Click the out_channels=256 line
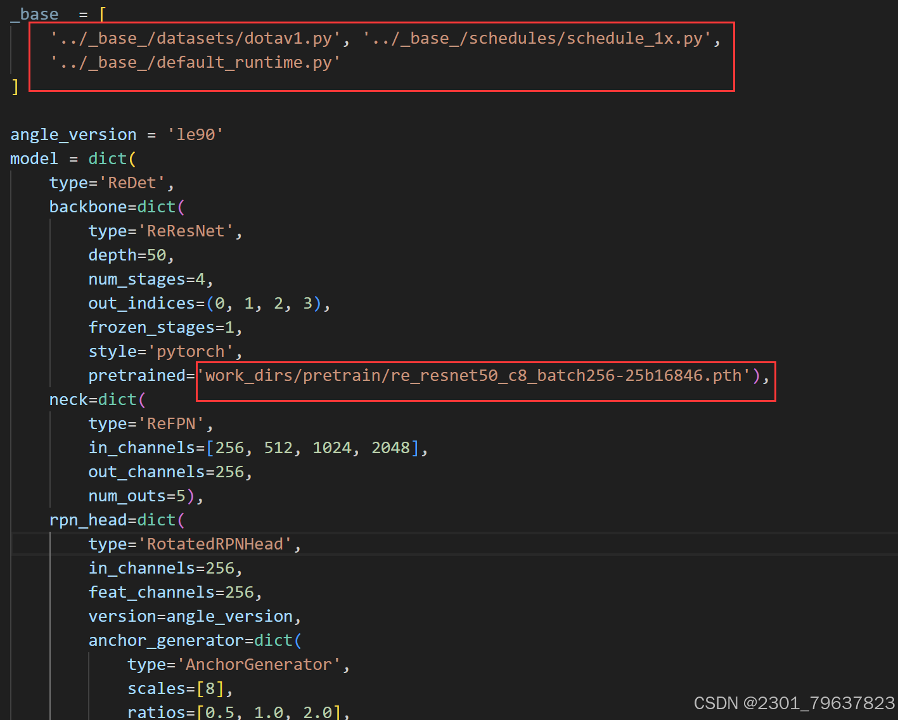 (x=171, y=472)
